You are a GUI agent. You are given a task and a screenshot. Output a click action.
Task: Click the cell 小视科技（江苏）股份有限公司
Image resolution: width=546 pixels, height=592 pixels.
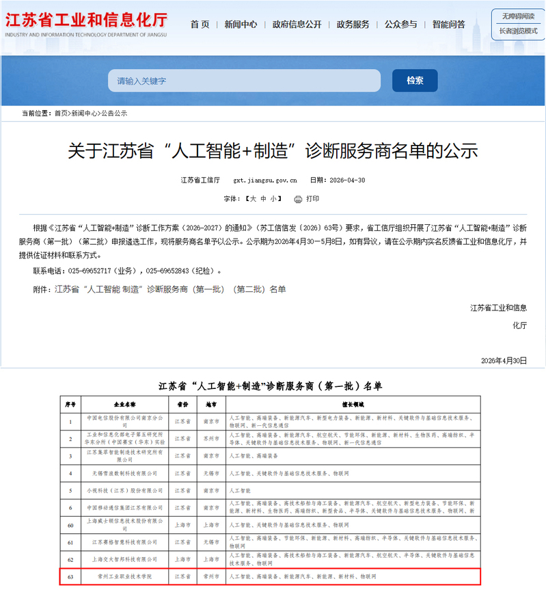coord(124,491)
